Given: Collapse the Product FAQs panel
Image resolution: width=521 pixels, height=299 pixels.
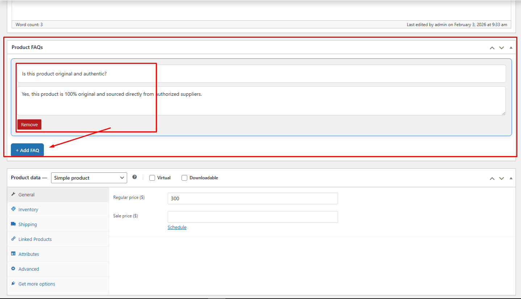Looking at the screenshot, I should [511, 48].
